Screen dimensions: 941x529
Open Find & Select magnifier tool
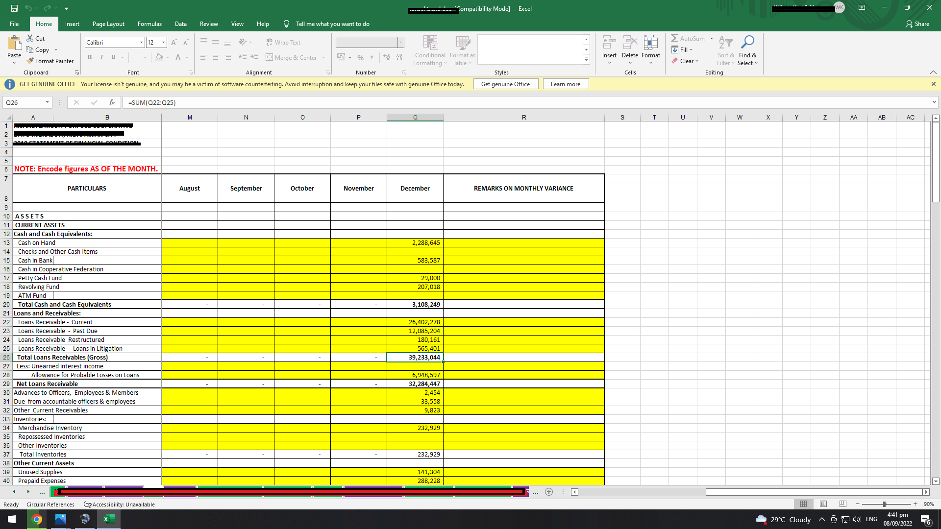click(x=747, y=42)
